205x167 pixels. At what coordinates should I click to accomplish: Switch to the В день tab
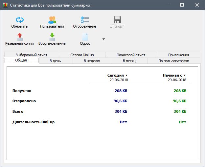tap(56, 61)
